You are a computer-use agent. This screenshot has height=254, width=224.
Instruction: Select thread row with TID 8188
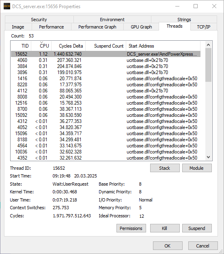(x=106, y=140)
